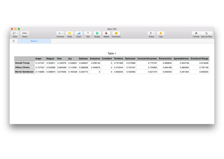
Task: Click cell with value 0.913028
Action: (200, 63)
